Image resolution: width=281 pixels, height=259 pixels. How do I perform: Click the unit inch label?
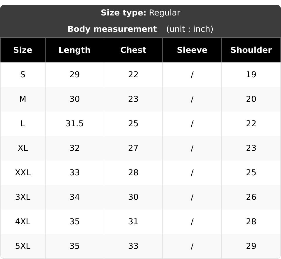coord(190,29)
